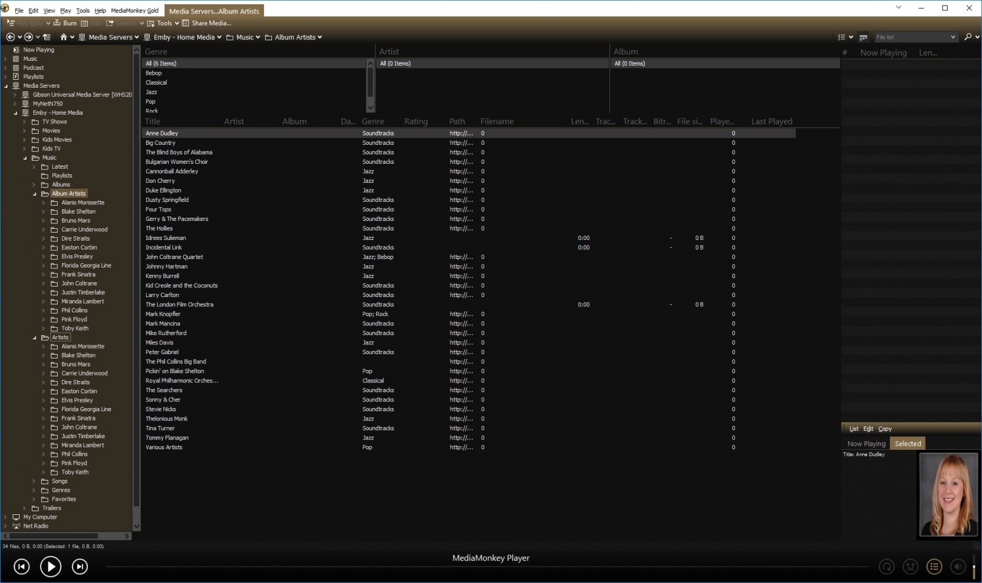Sort list by Genre column header
This screenshot has width=982, height=583.
tap(373, 122)
